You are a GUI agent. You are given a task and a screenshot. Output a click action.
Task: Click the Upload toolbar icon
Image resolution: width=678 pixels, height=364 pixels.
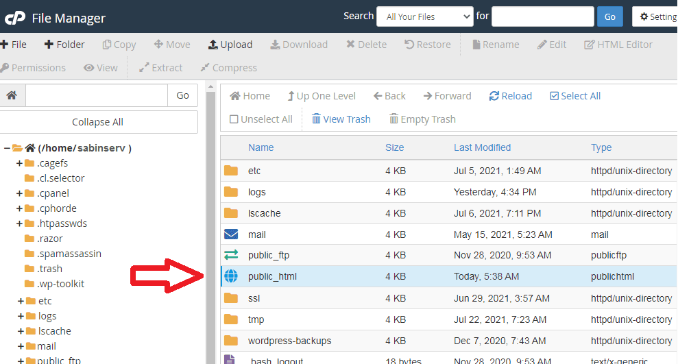click(213, 45)
